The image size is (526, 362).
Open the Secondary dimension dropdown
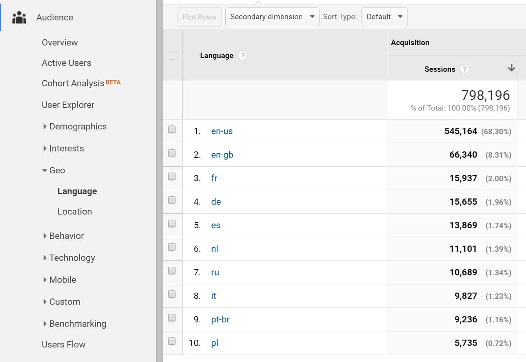coord(272,17)
